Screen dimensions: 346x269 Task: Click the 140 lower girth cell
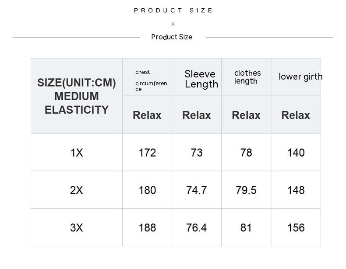click(296, 153)
